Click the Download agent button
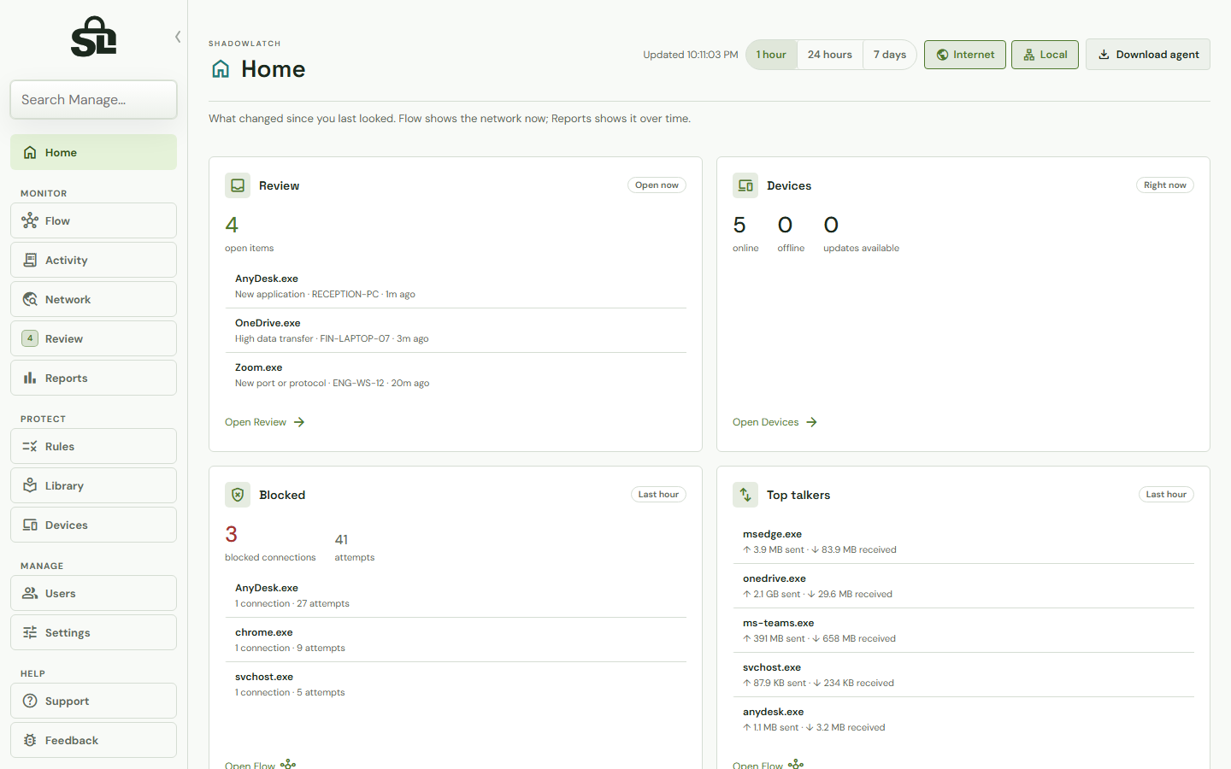The height and width of the screenshot is (769, 1231). (x=1148, y=55)
